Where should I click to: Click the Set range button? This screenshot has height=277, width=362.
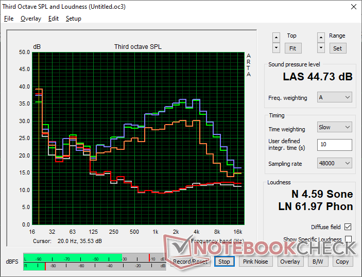[337, 48]
